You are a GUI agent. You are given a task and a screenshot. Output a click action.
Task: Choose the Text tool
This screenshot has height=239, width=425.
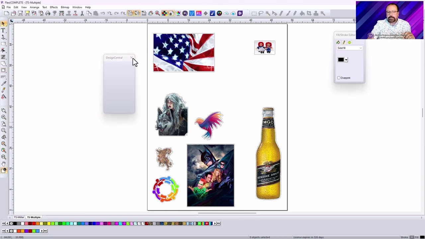click(3, 31)
